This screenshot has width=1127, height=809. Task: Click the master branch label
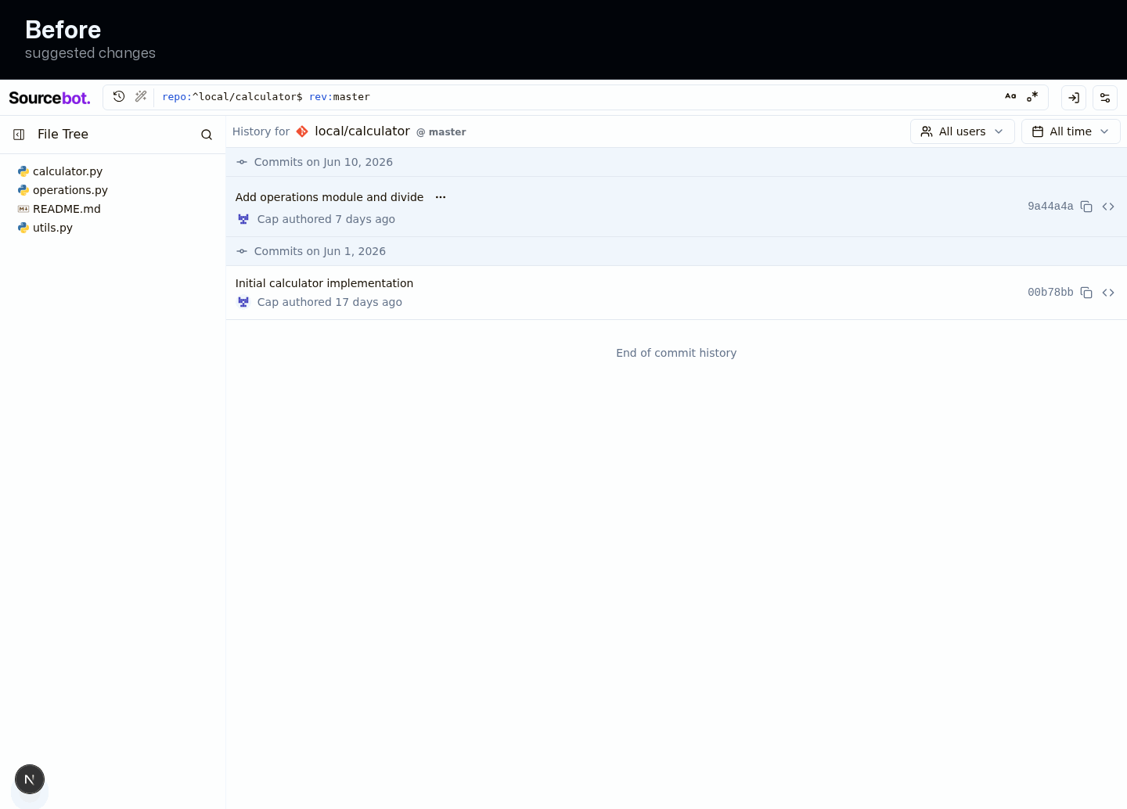point(441,132)
